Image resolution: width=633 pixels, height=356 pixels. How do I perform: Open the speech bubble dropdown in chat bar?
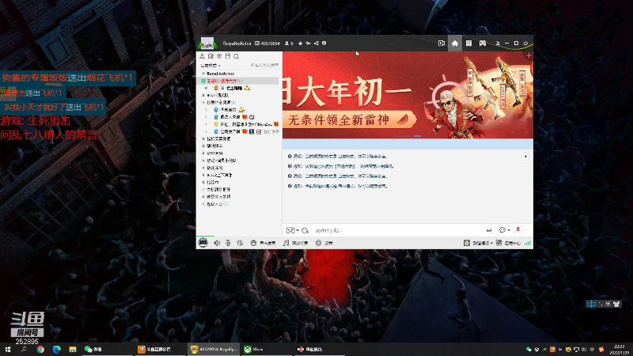pos(504,230)
